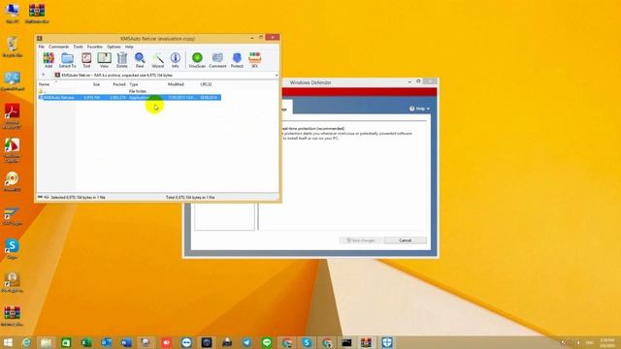
Task: Click the Delete toolbar icon
Action: pos(122,60)
